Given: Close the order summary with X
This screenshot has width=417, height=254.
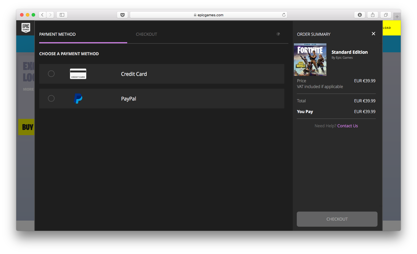Looking at the screenshot, I should point(373,34).
